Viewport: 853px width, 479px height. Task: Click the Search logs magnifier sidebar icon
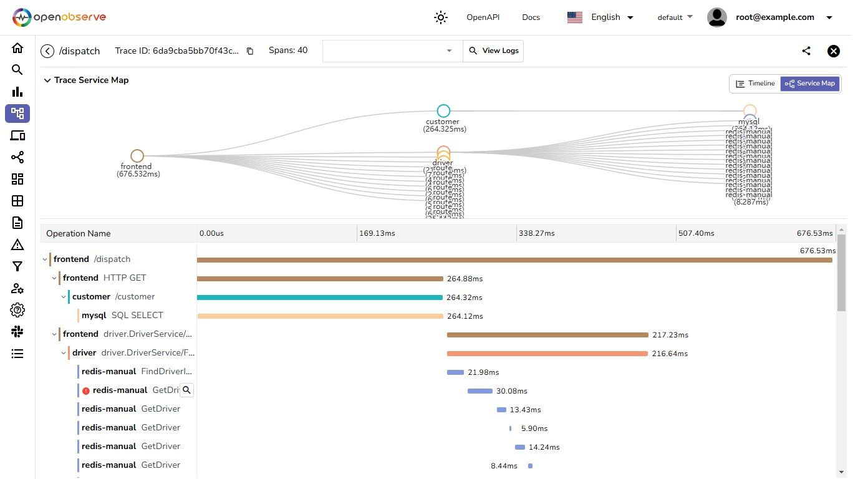[x=17, y=70]
